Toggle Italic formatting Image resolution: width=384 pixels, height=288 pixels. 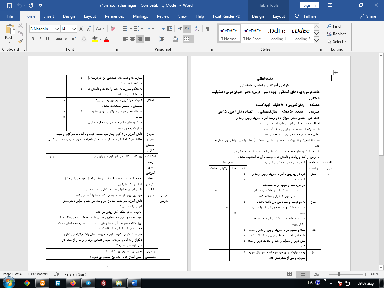click(x=40, y=39)
